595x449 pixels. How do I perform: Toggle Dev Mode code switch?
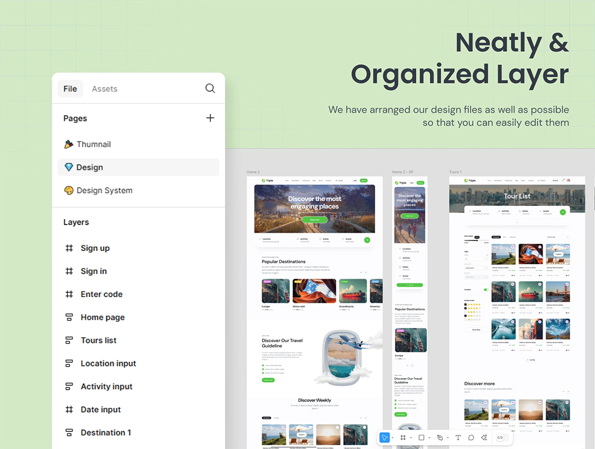500,437
